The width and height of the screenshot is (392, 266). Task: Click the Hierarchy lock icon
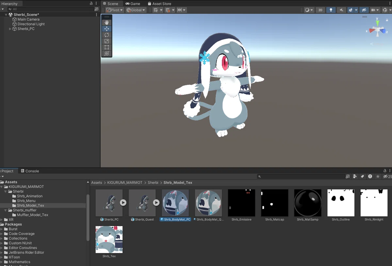tap(91, 4)
